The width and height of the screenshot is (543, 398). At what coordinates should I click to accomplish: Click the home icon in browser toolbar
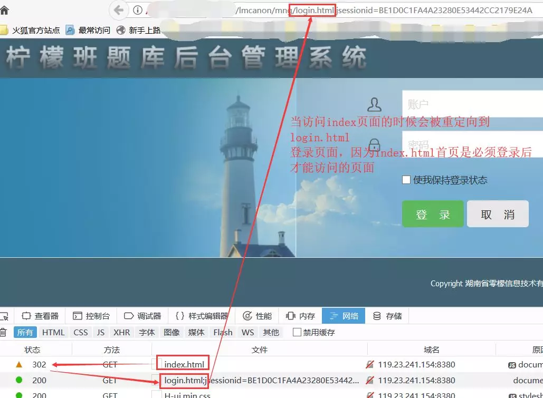[x=4, y=10]
